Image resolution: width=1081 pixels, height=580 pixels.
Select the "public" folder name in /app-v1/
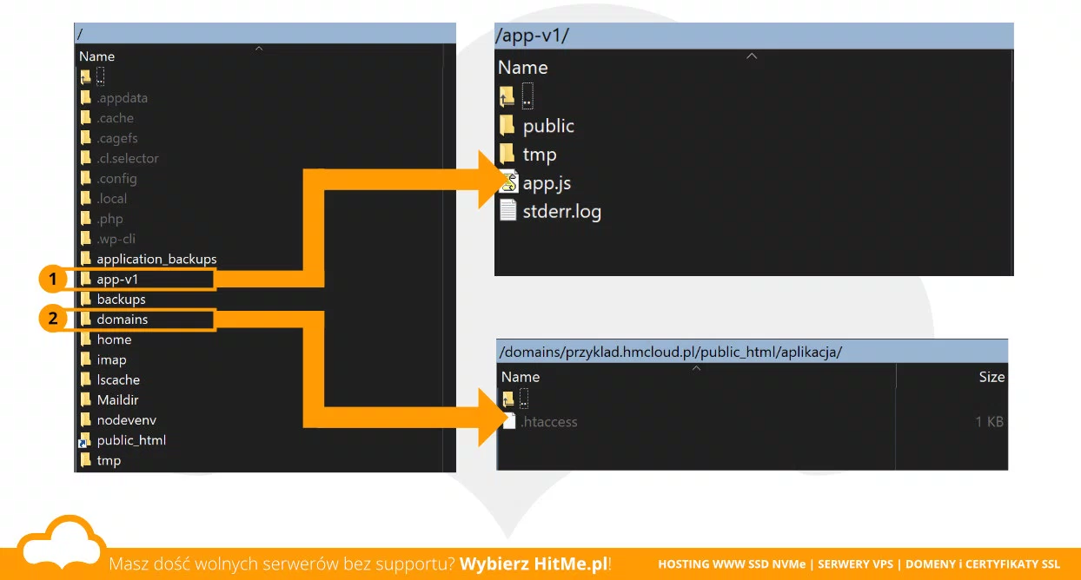pos(548,126)
